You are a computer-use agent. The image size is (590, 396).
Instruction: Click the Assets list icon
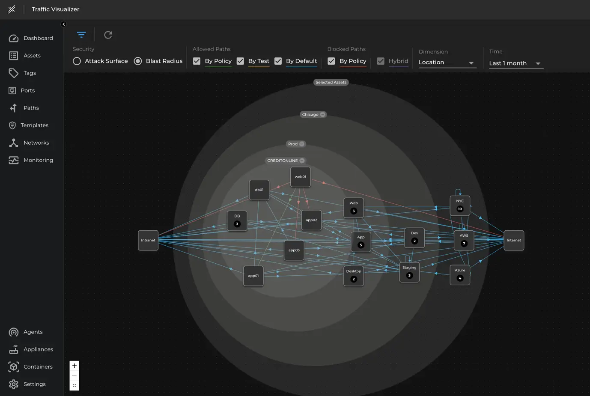coord(14,56)
